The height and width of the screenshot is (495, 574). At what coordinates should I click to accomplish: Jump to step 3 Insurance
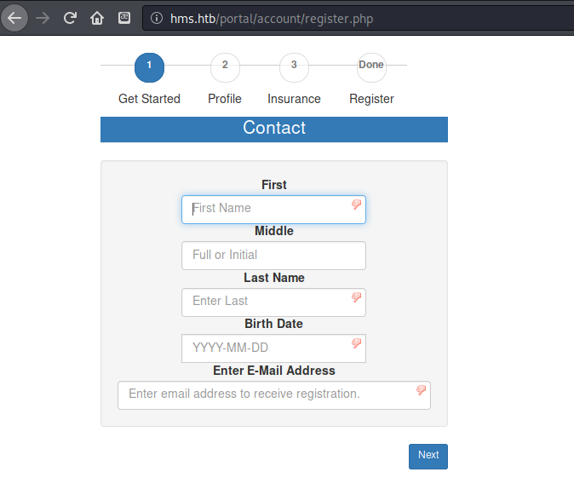(294, 66)
